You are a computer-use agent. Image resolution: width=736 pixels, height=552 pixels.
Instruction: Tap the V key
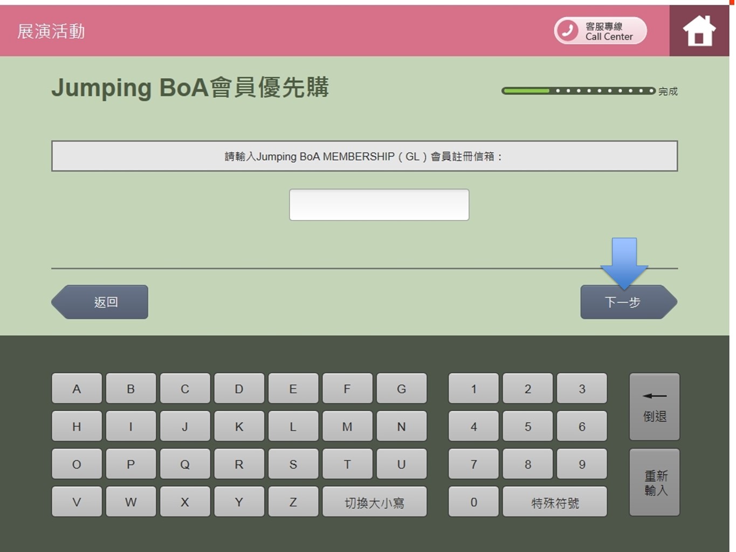coord(77,502)
